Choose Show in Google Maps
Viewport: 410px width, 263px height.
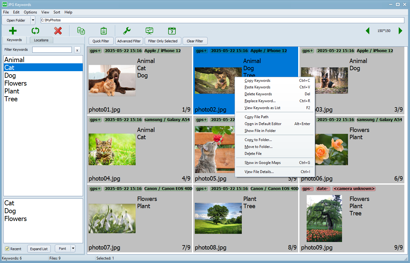click(x=275, y=163)
